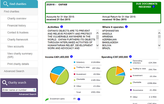Click Annual Return received 18 Dec 2015 text
The image size is (164, 104).
pyautogui.click(x=114, y=20)
